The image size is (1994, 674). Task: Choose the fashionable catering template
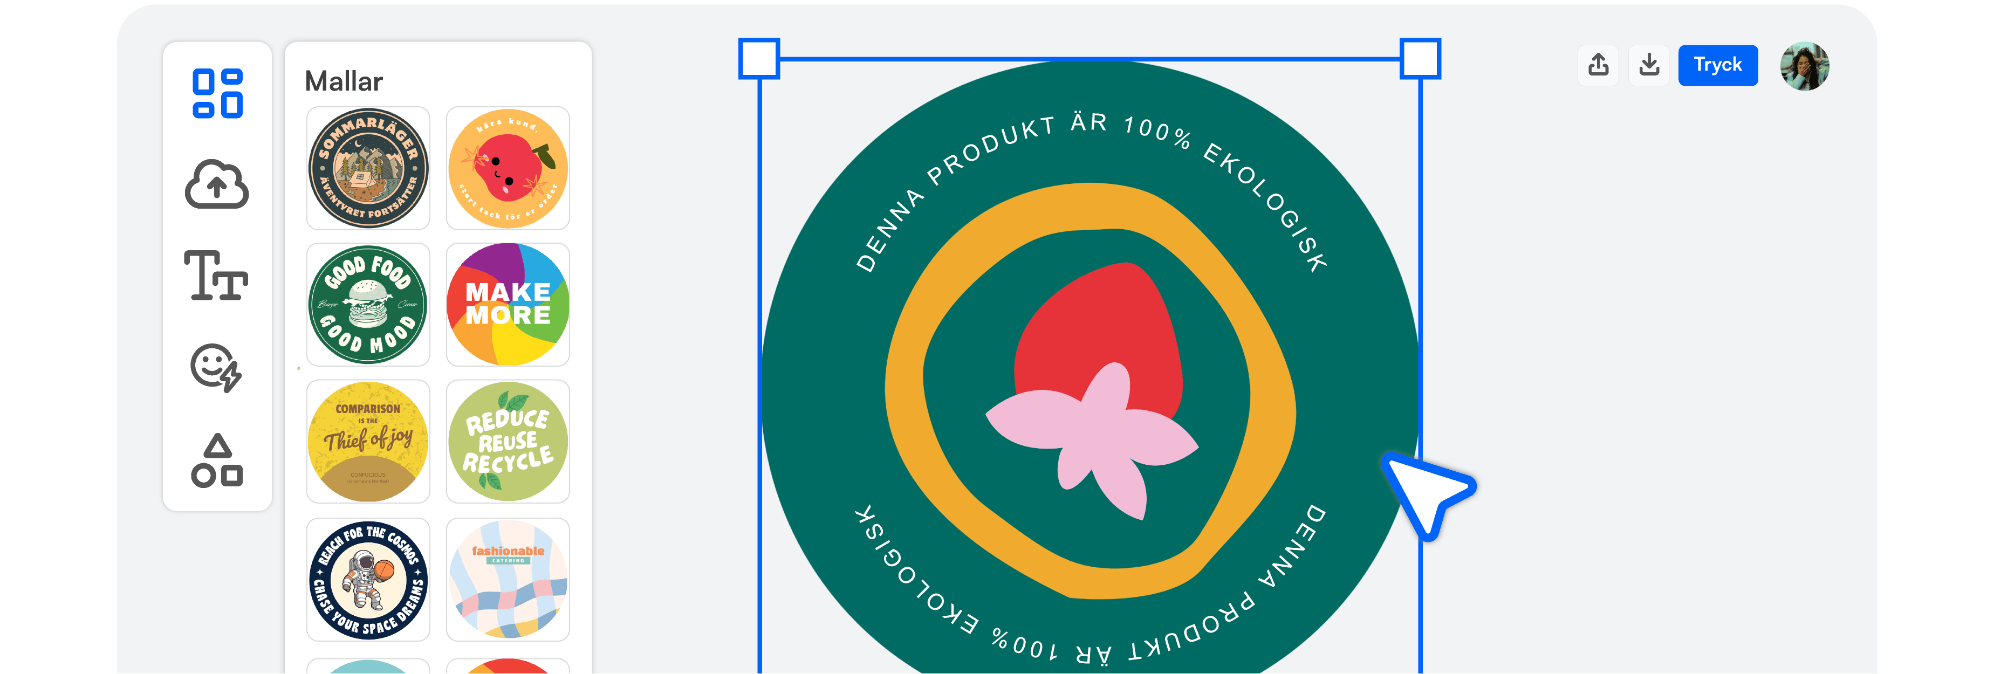click(508, 580)
